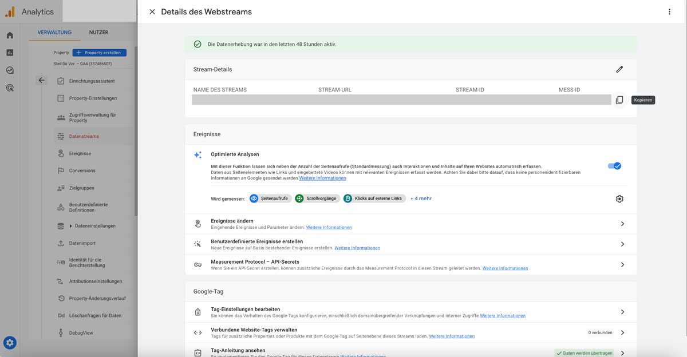This screenshot has width=687, height=357.
Task: Click the Daten werden übertragen status badge
Action: tap(584, 353)
